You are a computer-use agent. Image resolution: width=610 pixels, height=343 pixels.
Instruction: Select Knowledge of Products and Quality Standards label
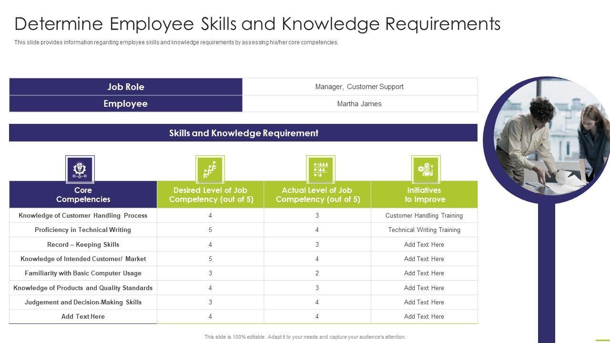pyautogui.click(x=83, y=288)
